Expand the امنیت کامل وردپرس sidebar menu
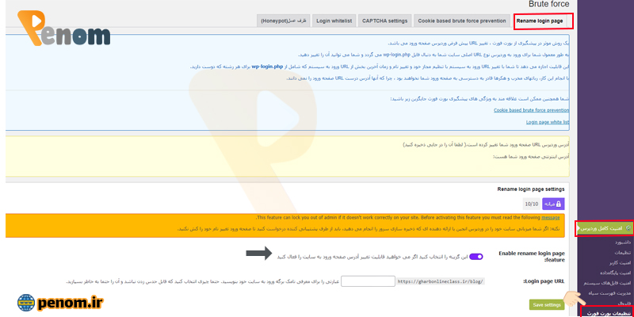The image size is (634, 317). [x=602, y=228]
